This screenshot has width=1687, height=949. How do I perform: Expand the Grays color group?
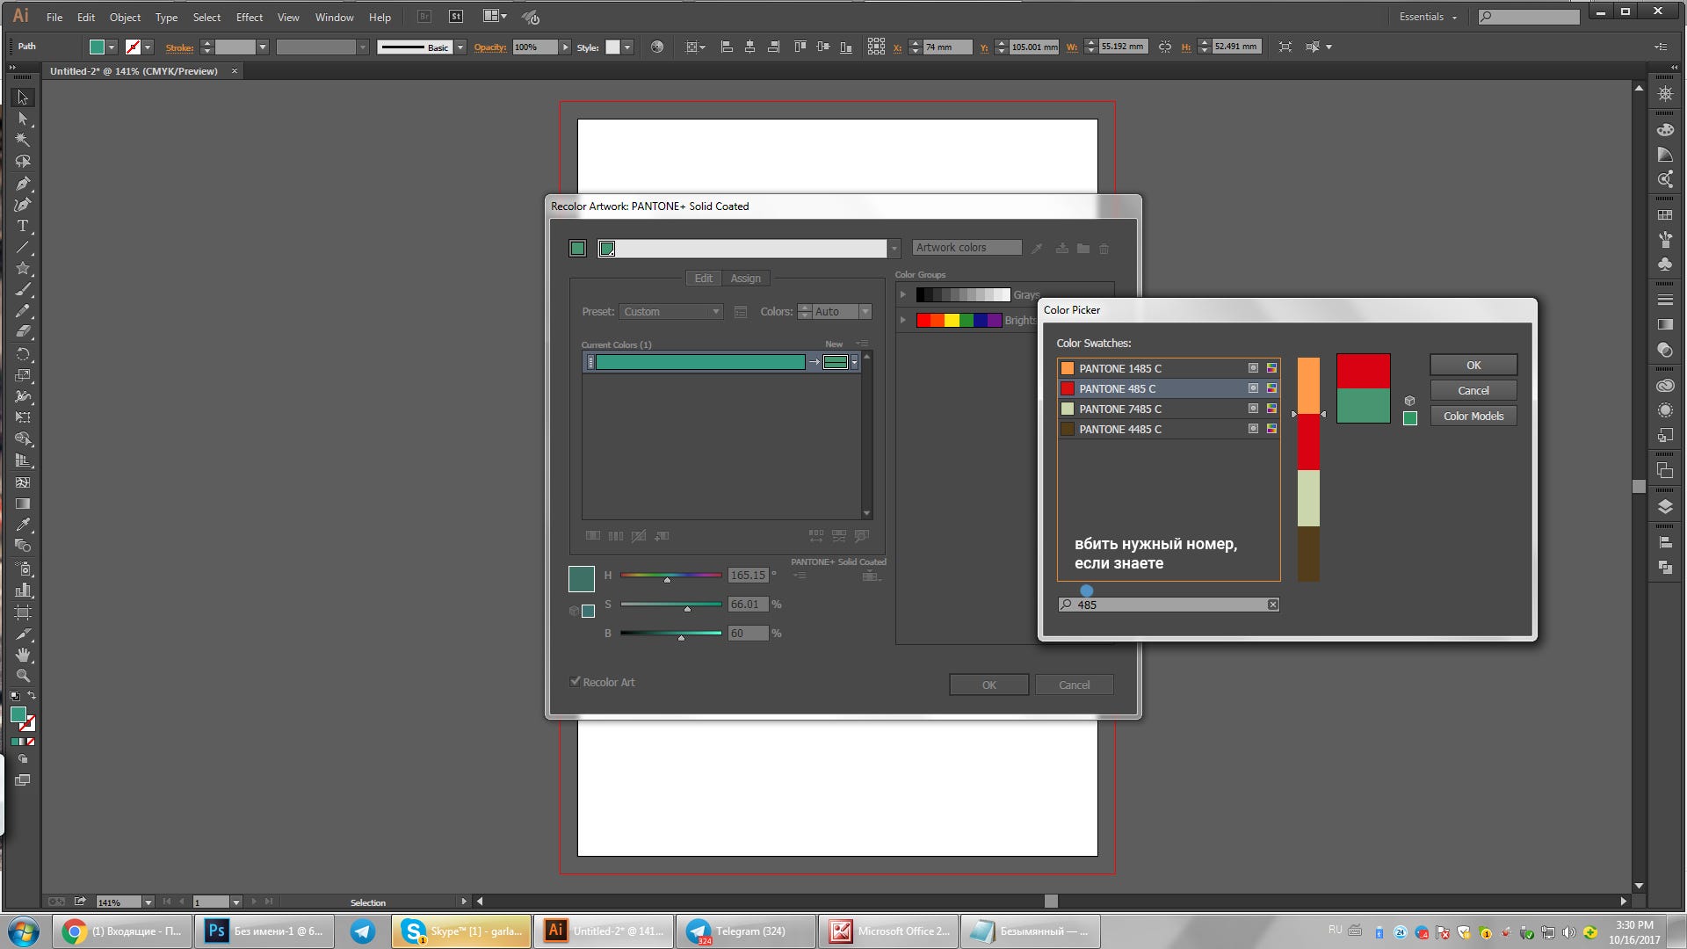click(x=902, y=294)
